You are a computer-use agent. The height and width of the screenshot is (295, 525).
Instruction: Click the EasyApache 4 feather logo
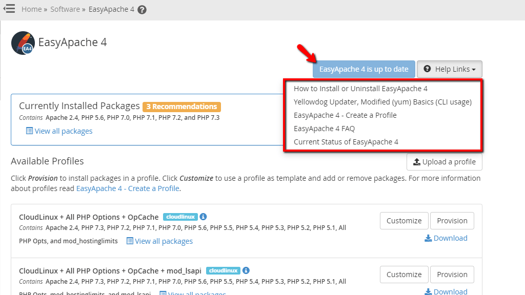point(23,43)
